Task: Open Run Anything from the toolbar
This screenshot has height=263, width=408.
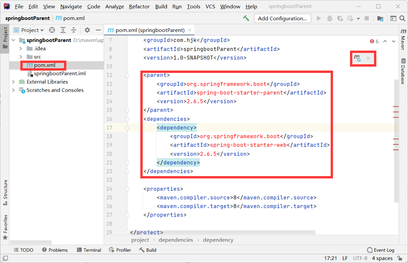Action: (x=393, y=18)
